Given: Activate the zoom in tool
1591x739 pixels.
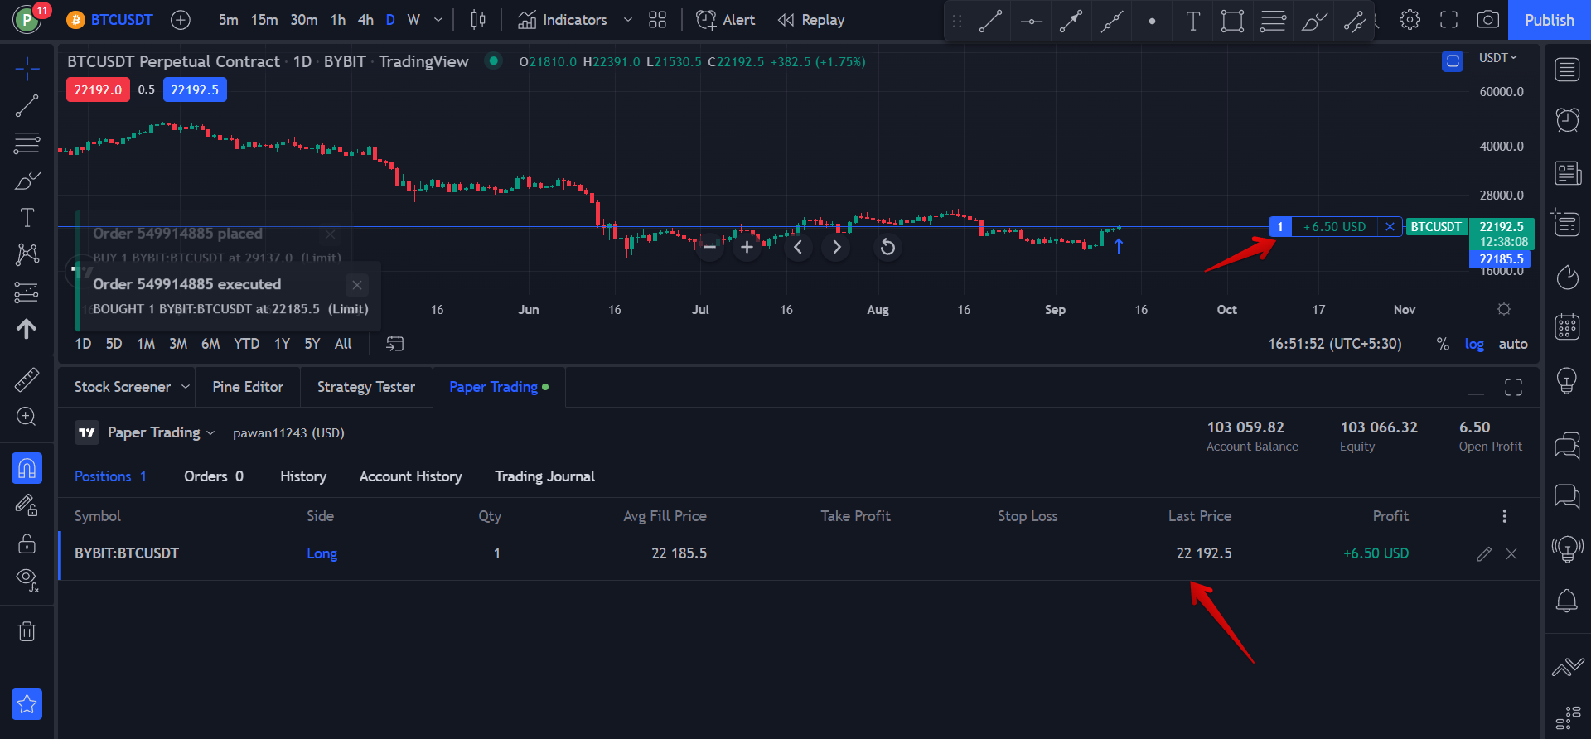Looking at the screenshot, I should 27,417.
